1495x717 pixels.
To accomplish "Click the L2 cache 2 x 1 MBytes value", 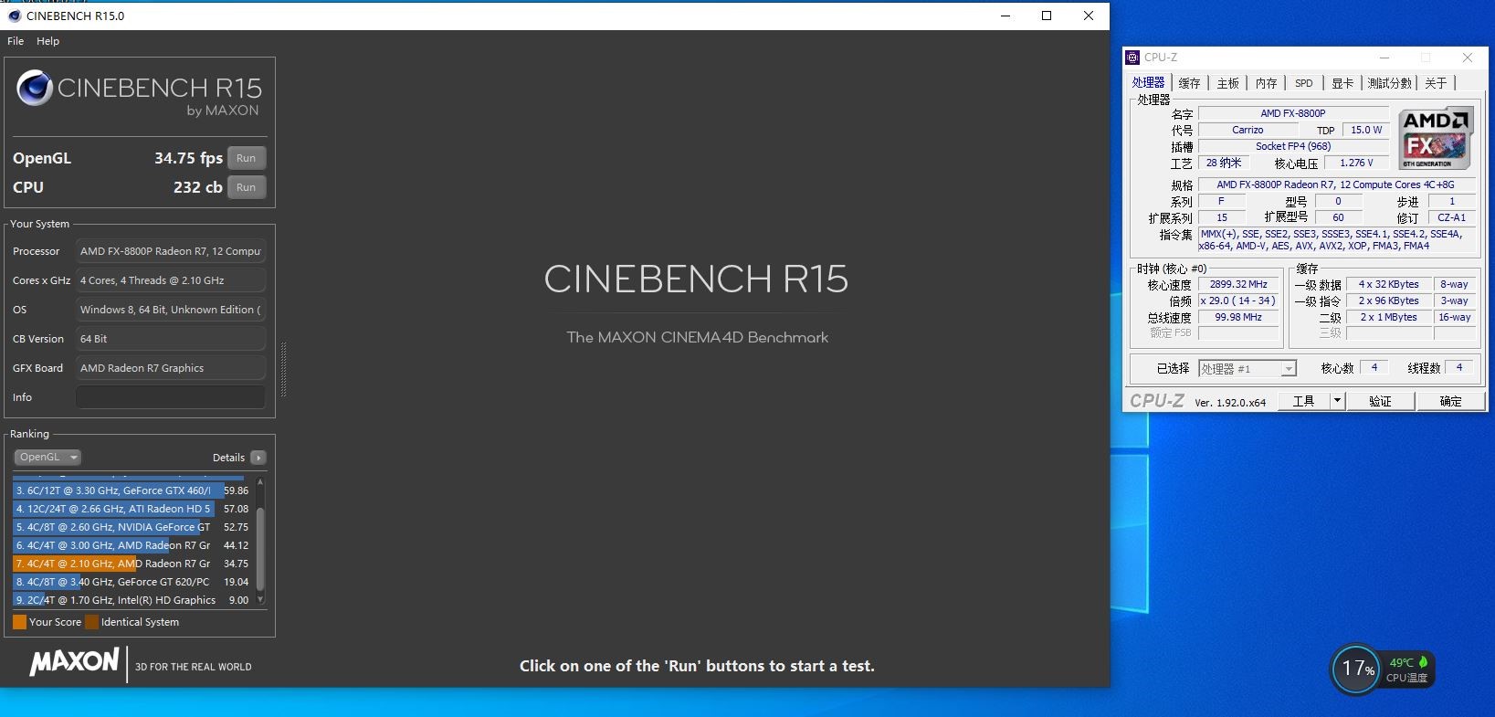I will [x=1388, y=318].
